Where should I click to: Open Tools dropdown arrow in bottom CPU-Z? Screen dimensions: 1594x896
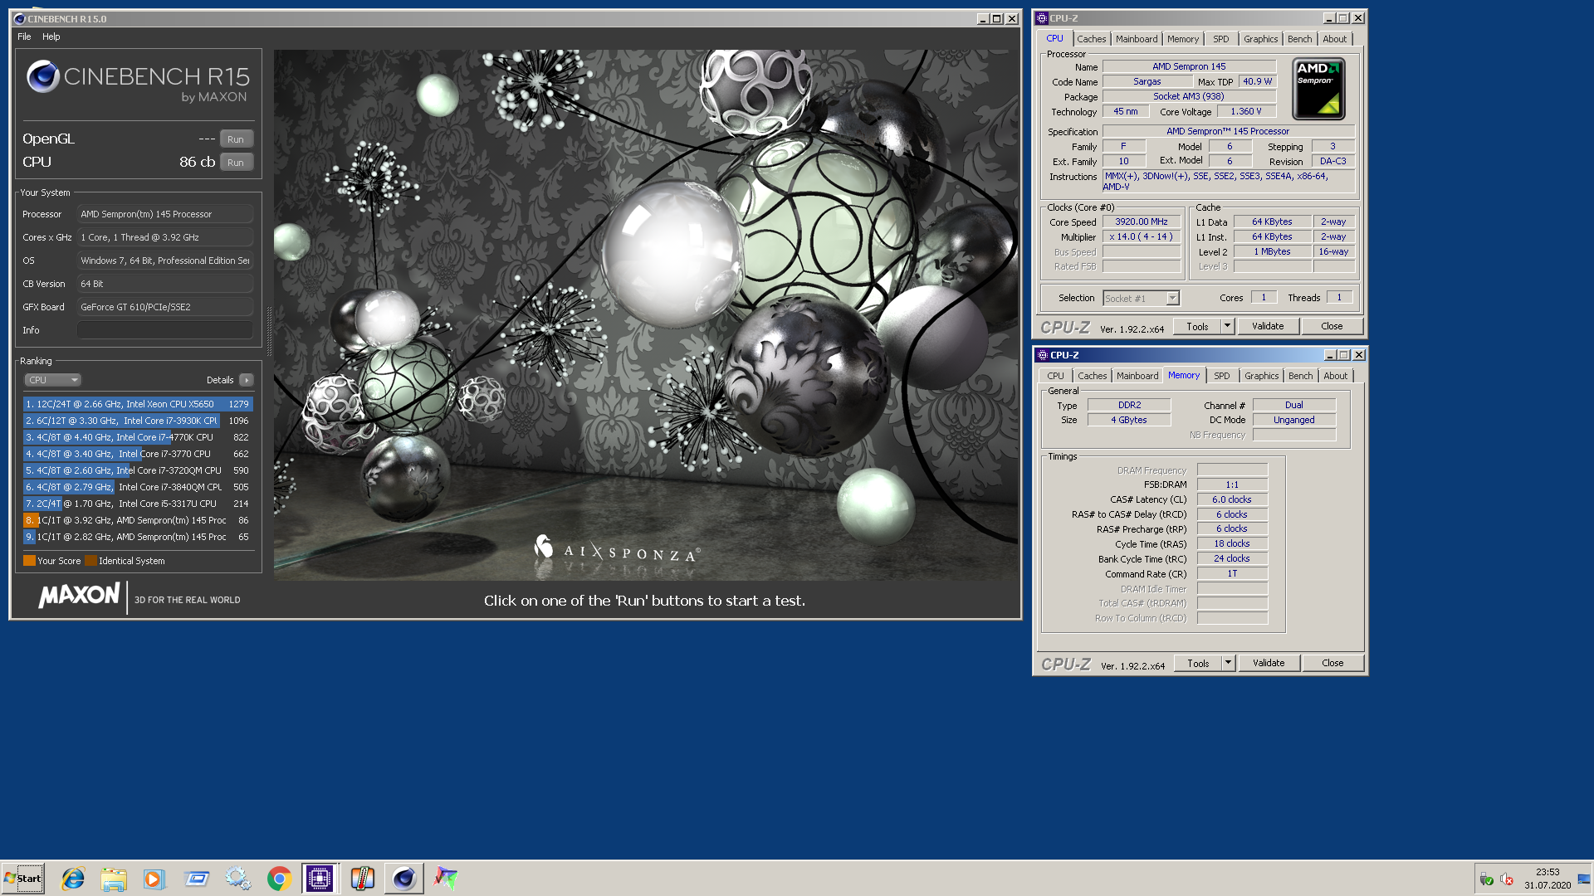pyautogui.click(x=1228, y=663)
